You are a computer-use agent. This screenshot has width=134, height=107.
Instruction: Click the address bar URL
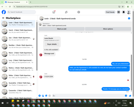pyautogui.click(x=32, y=7)
